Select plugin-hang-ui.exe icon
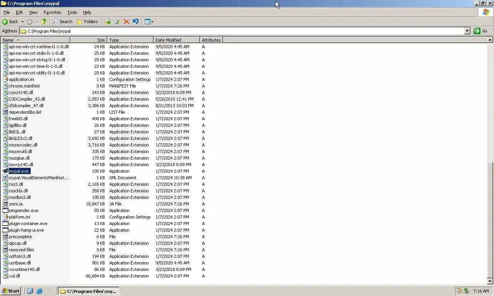The width and height of the screenshot is (494, 296). click(x=5, y=230)
